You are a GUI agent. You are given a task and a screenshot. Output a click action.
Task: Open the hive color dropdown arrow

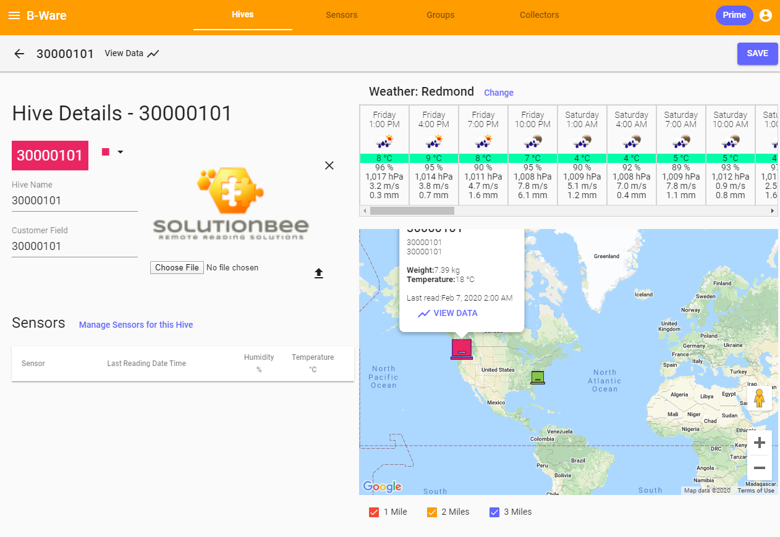tap(121, 152)
